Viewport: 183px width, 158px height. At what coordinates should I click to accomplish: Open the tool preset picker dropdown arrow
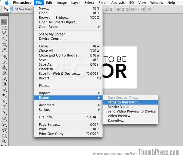(x=11, y=9)
